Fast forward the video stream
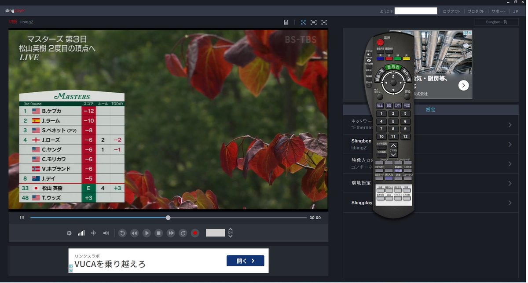 (x=171, y=233)
